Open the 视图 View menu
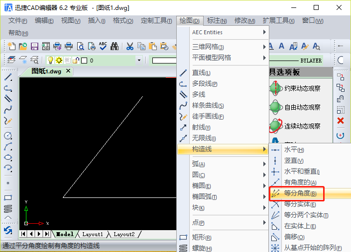Screen dimensions: 351x252 71,21
